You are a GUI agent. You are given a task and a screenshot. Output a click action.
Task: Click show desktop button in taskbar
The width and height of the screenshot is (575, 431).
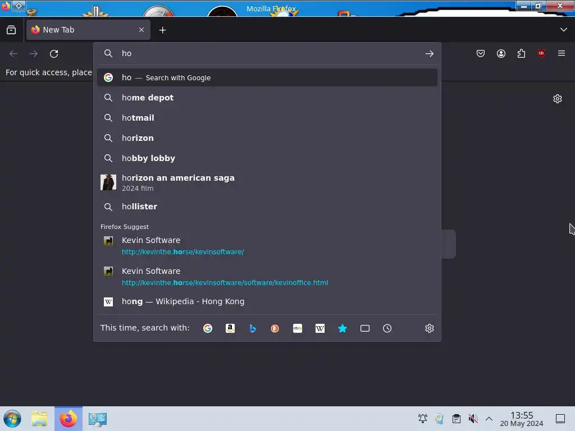(560, 419)
